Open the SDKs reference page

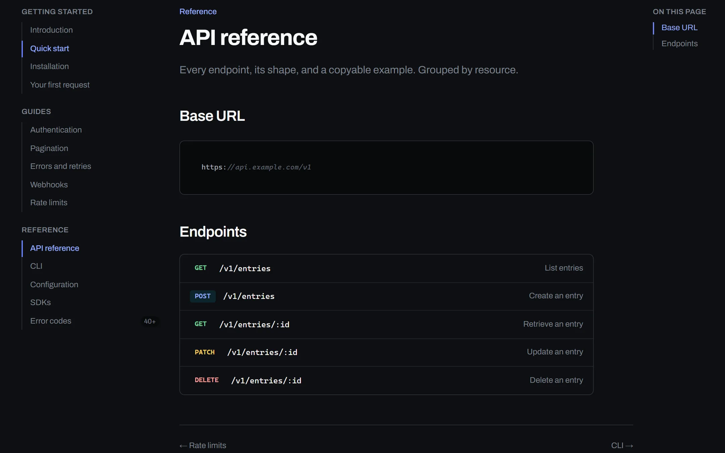[40, 302]
